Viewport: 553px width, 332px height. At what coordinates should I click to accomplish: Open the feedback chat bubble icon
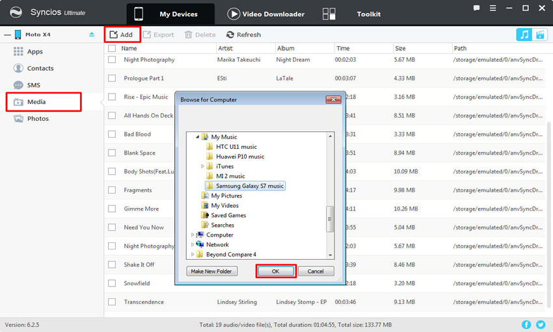[x=476, y=8]
